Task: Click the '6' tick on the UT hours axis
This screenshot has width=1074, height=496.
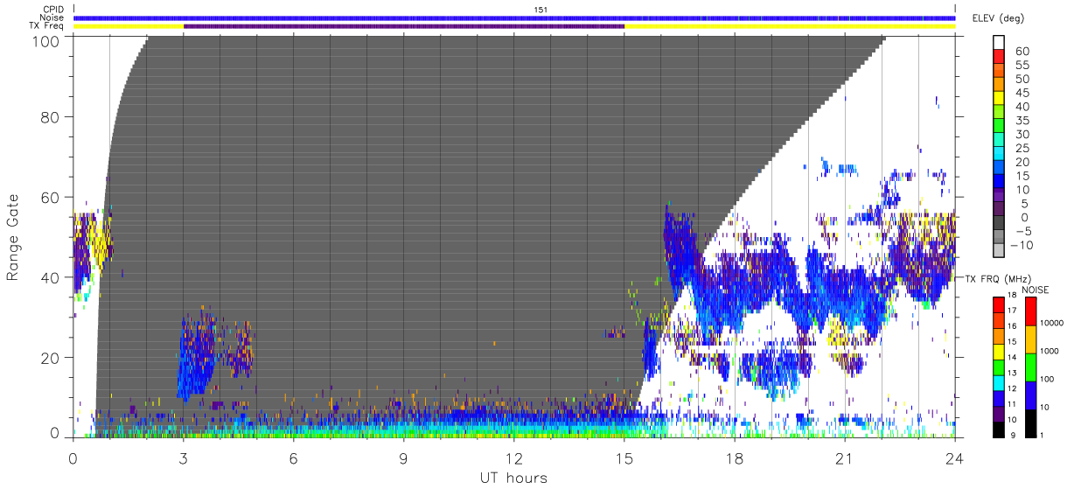Action: tap(294, 458)
